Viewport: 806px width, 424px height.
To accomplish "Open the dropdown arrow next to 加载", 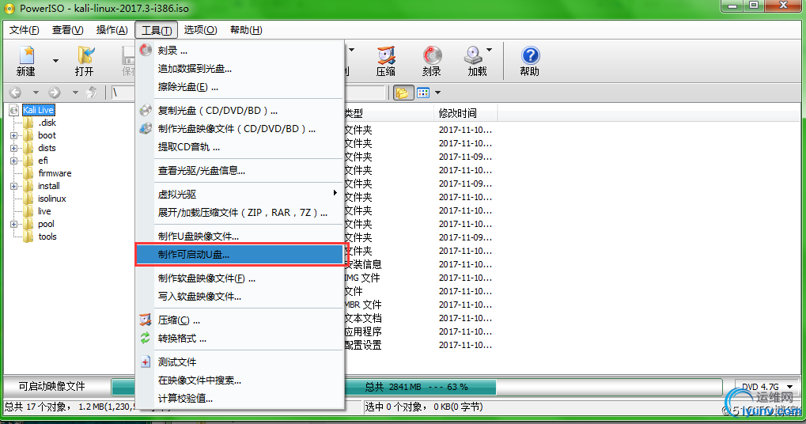I will pos(490,50).
